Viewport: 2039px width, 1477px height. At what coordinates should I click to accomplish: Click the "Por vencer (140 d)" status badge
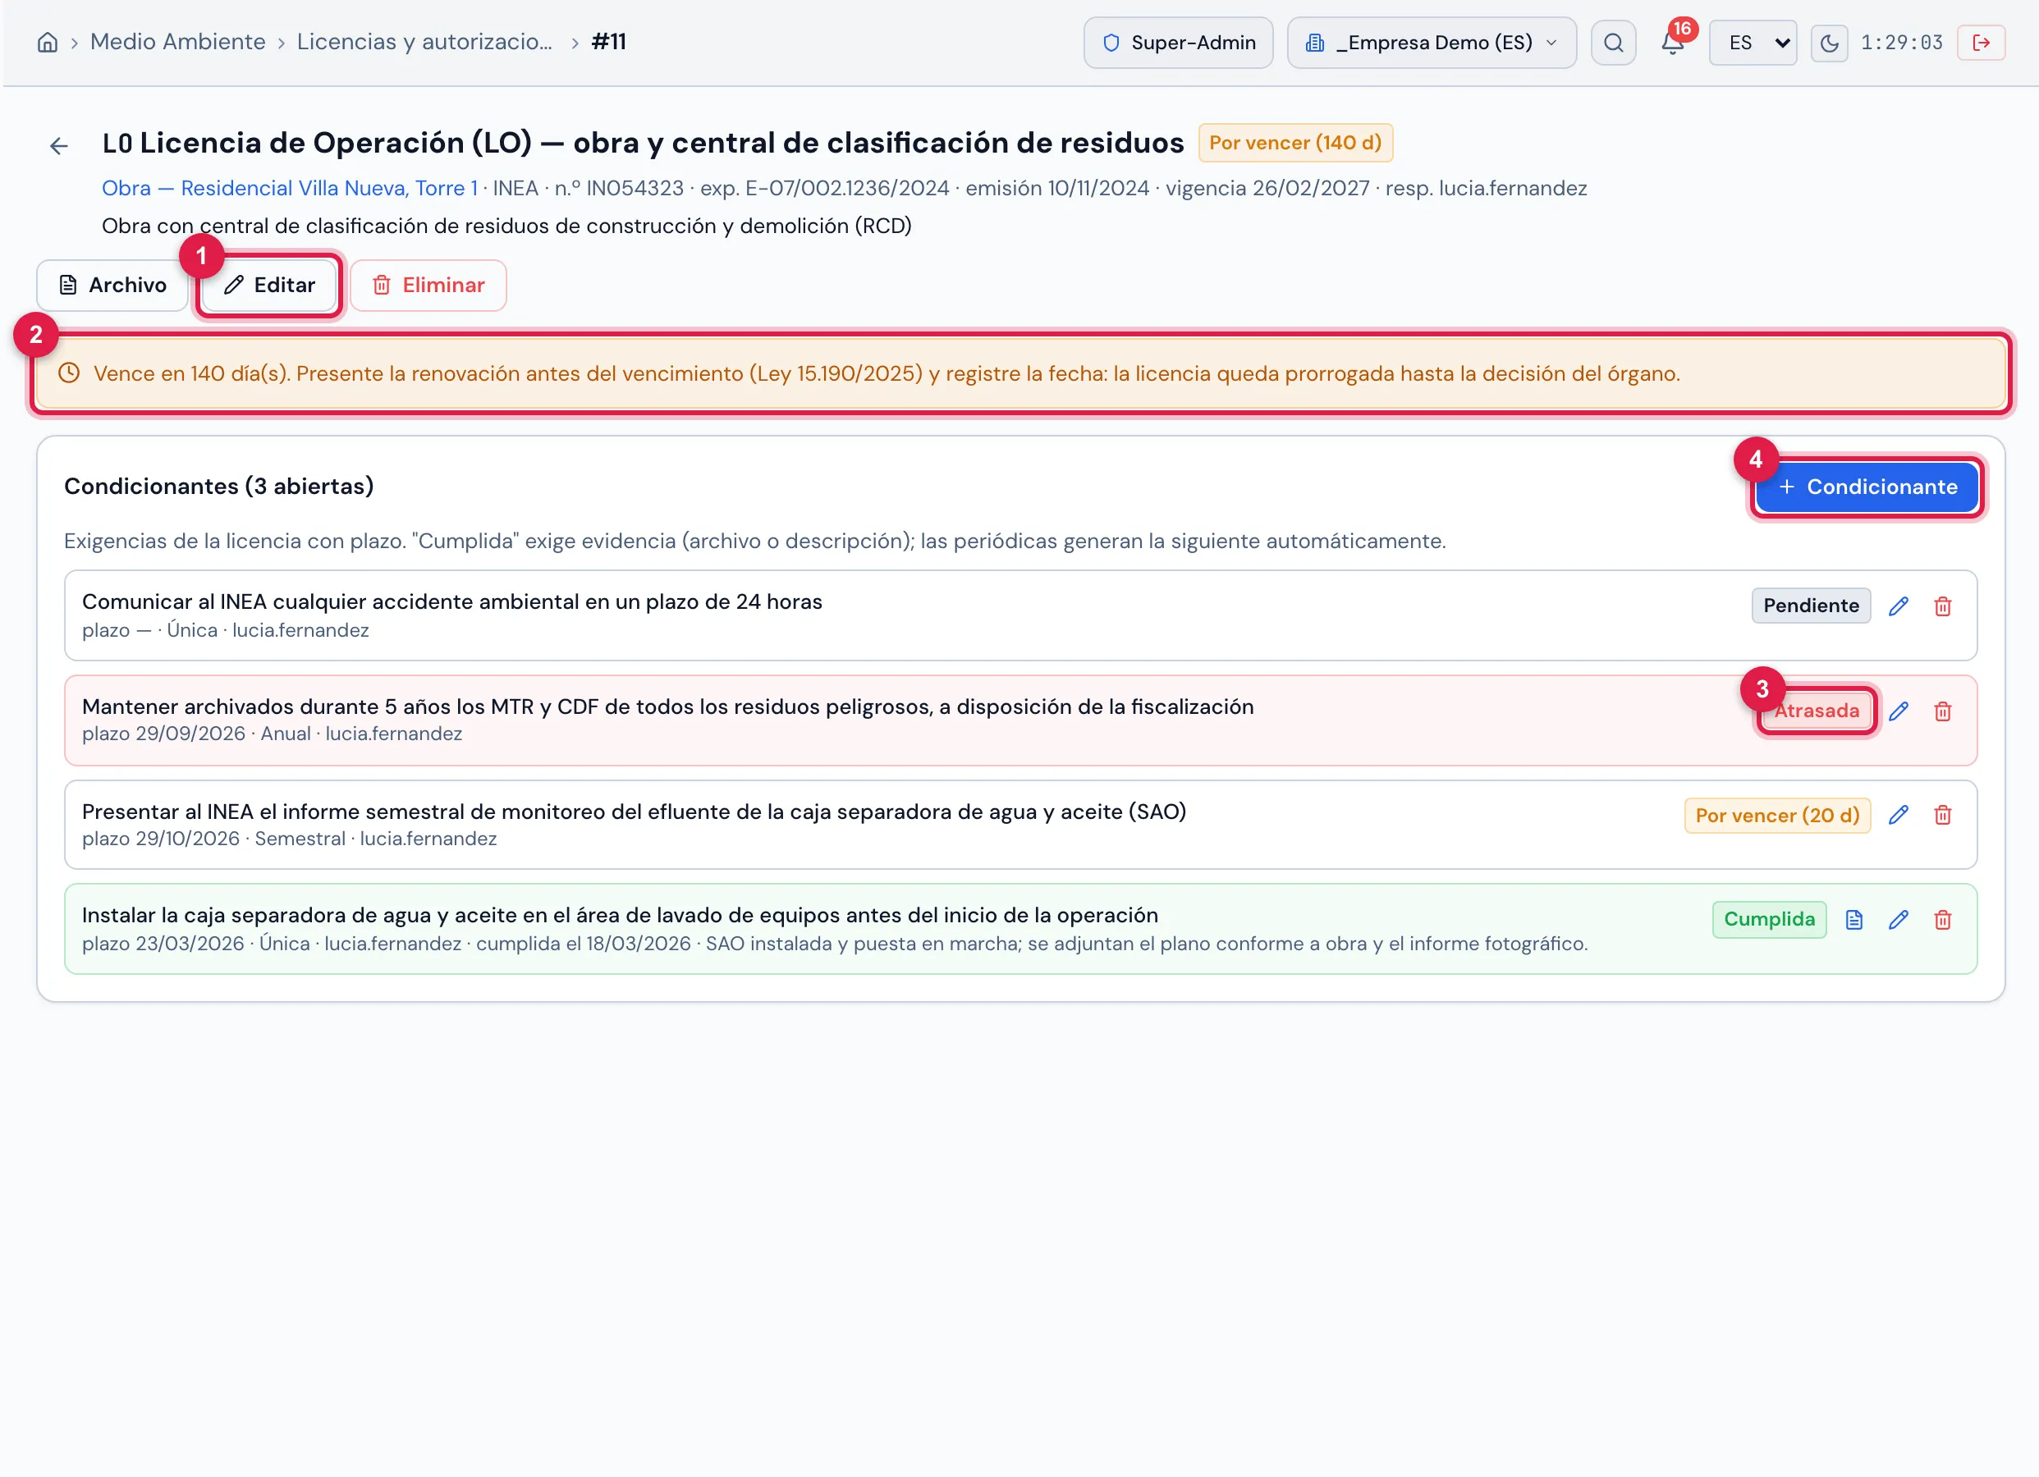(x=1294, y=143)
